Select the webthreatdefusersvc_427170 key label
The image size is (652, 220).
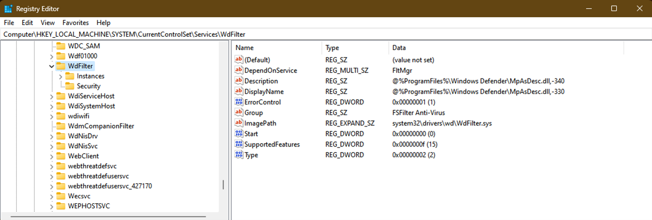110,186
